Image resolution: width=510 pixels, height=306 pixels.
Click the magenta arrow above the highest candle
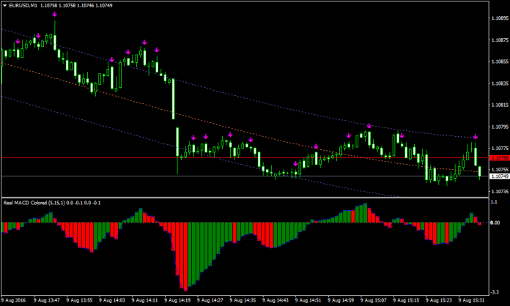(54, 14)
